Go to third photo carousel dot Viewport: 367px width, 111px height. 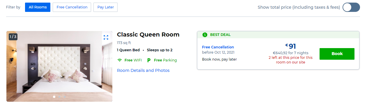pyautogui.click(x=65, y=97)
